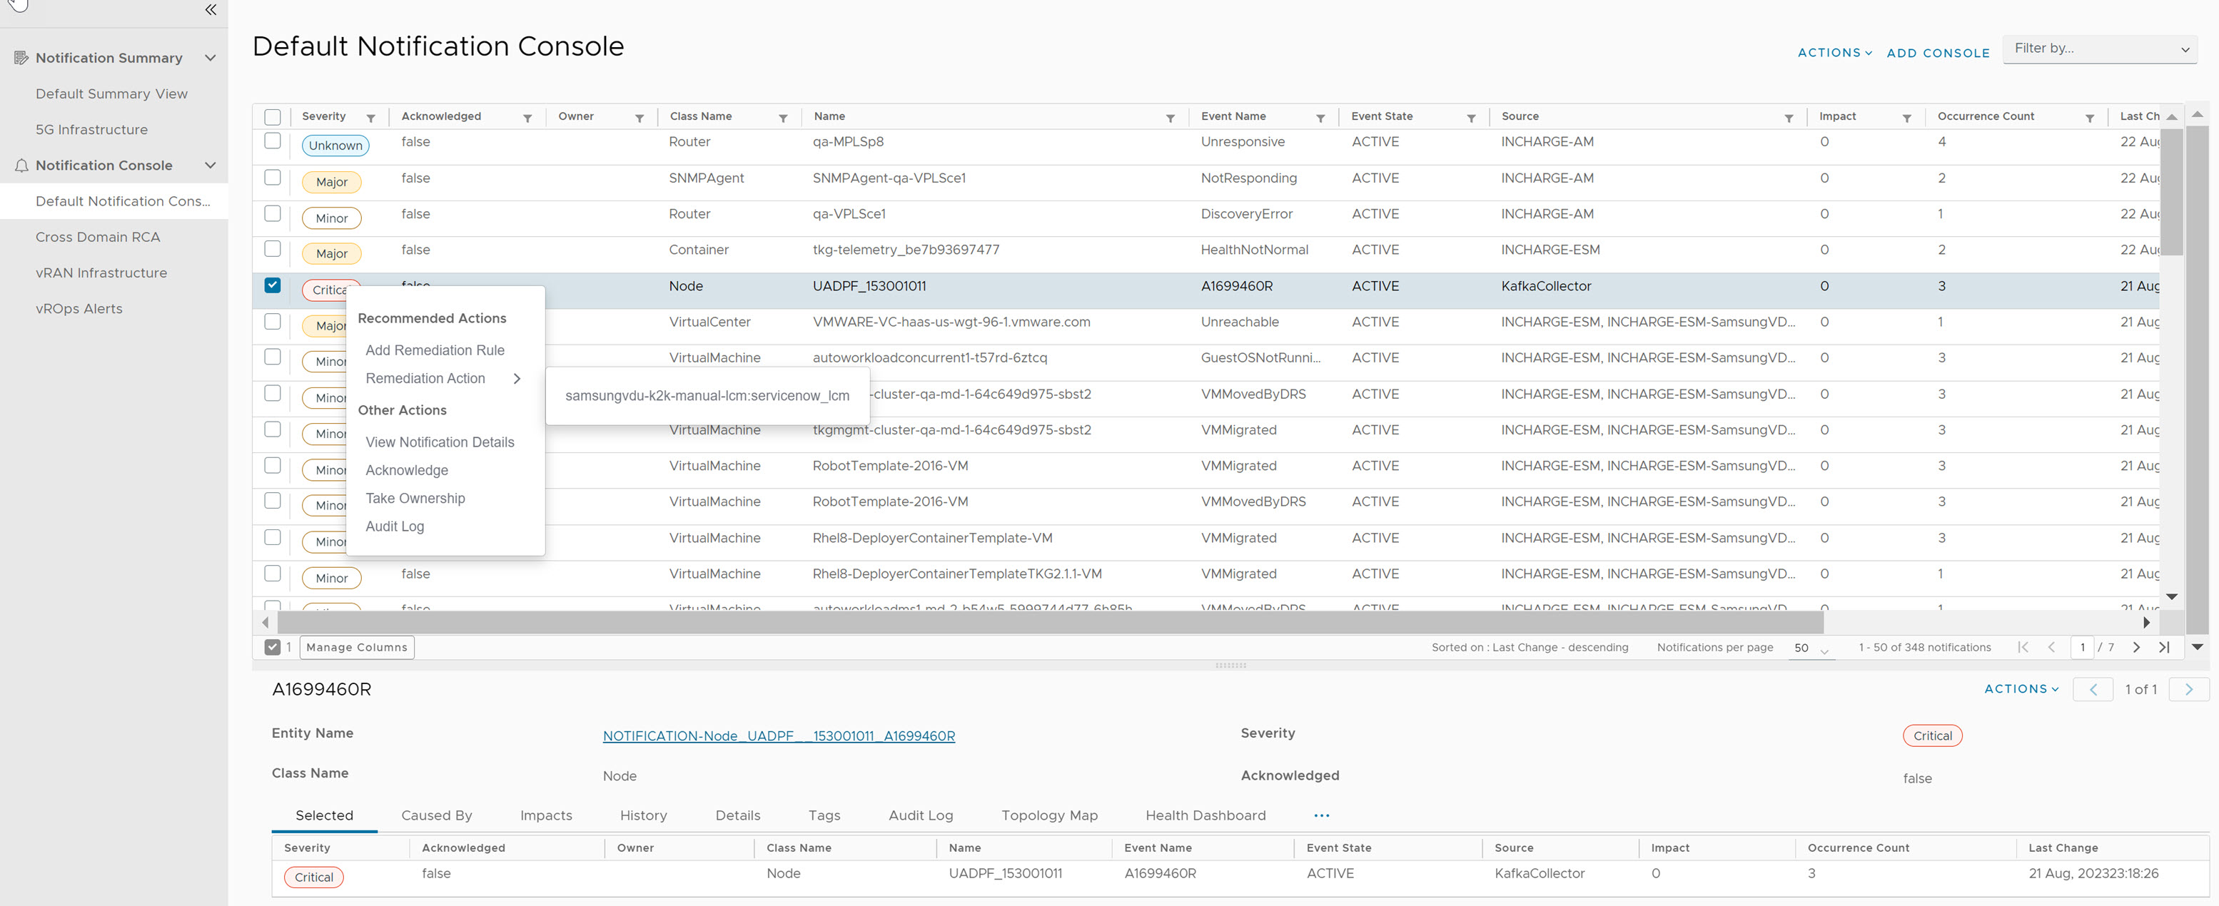2219x906 pixels.
Task: Open the Event State column filter icon
Action: tap(1470, 118)
